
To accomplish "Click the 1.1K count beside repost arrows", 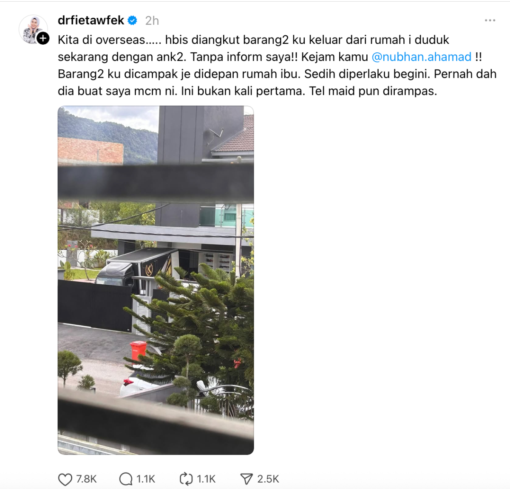I will click(x=206, y=479).
